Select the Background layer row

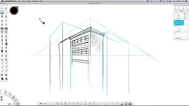tap(181, 36)
